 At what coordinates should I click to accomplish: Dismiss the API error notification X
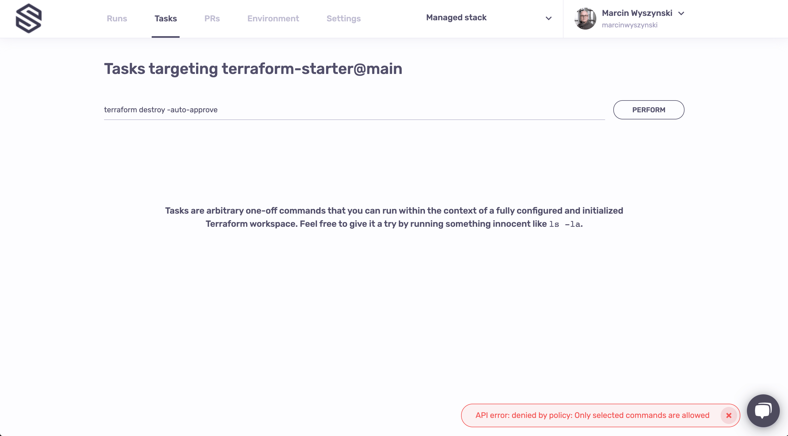pyautogui.click(x=729, y=415)
